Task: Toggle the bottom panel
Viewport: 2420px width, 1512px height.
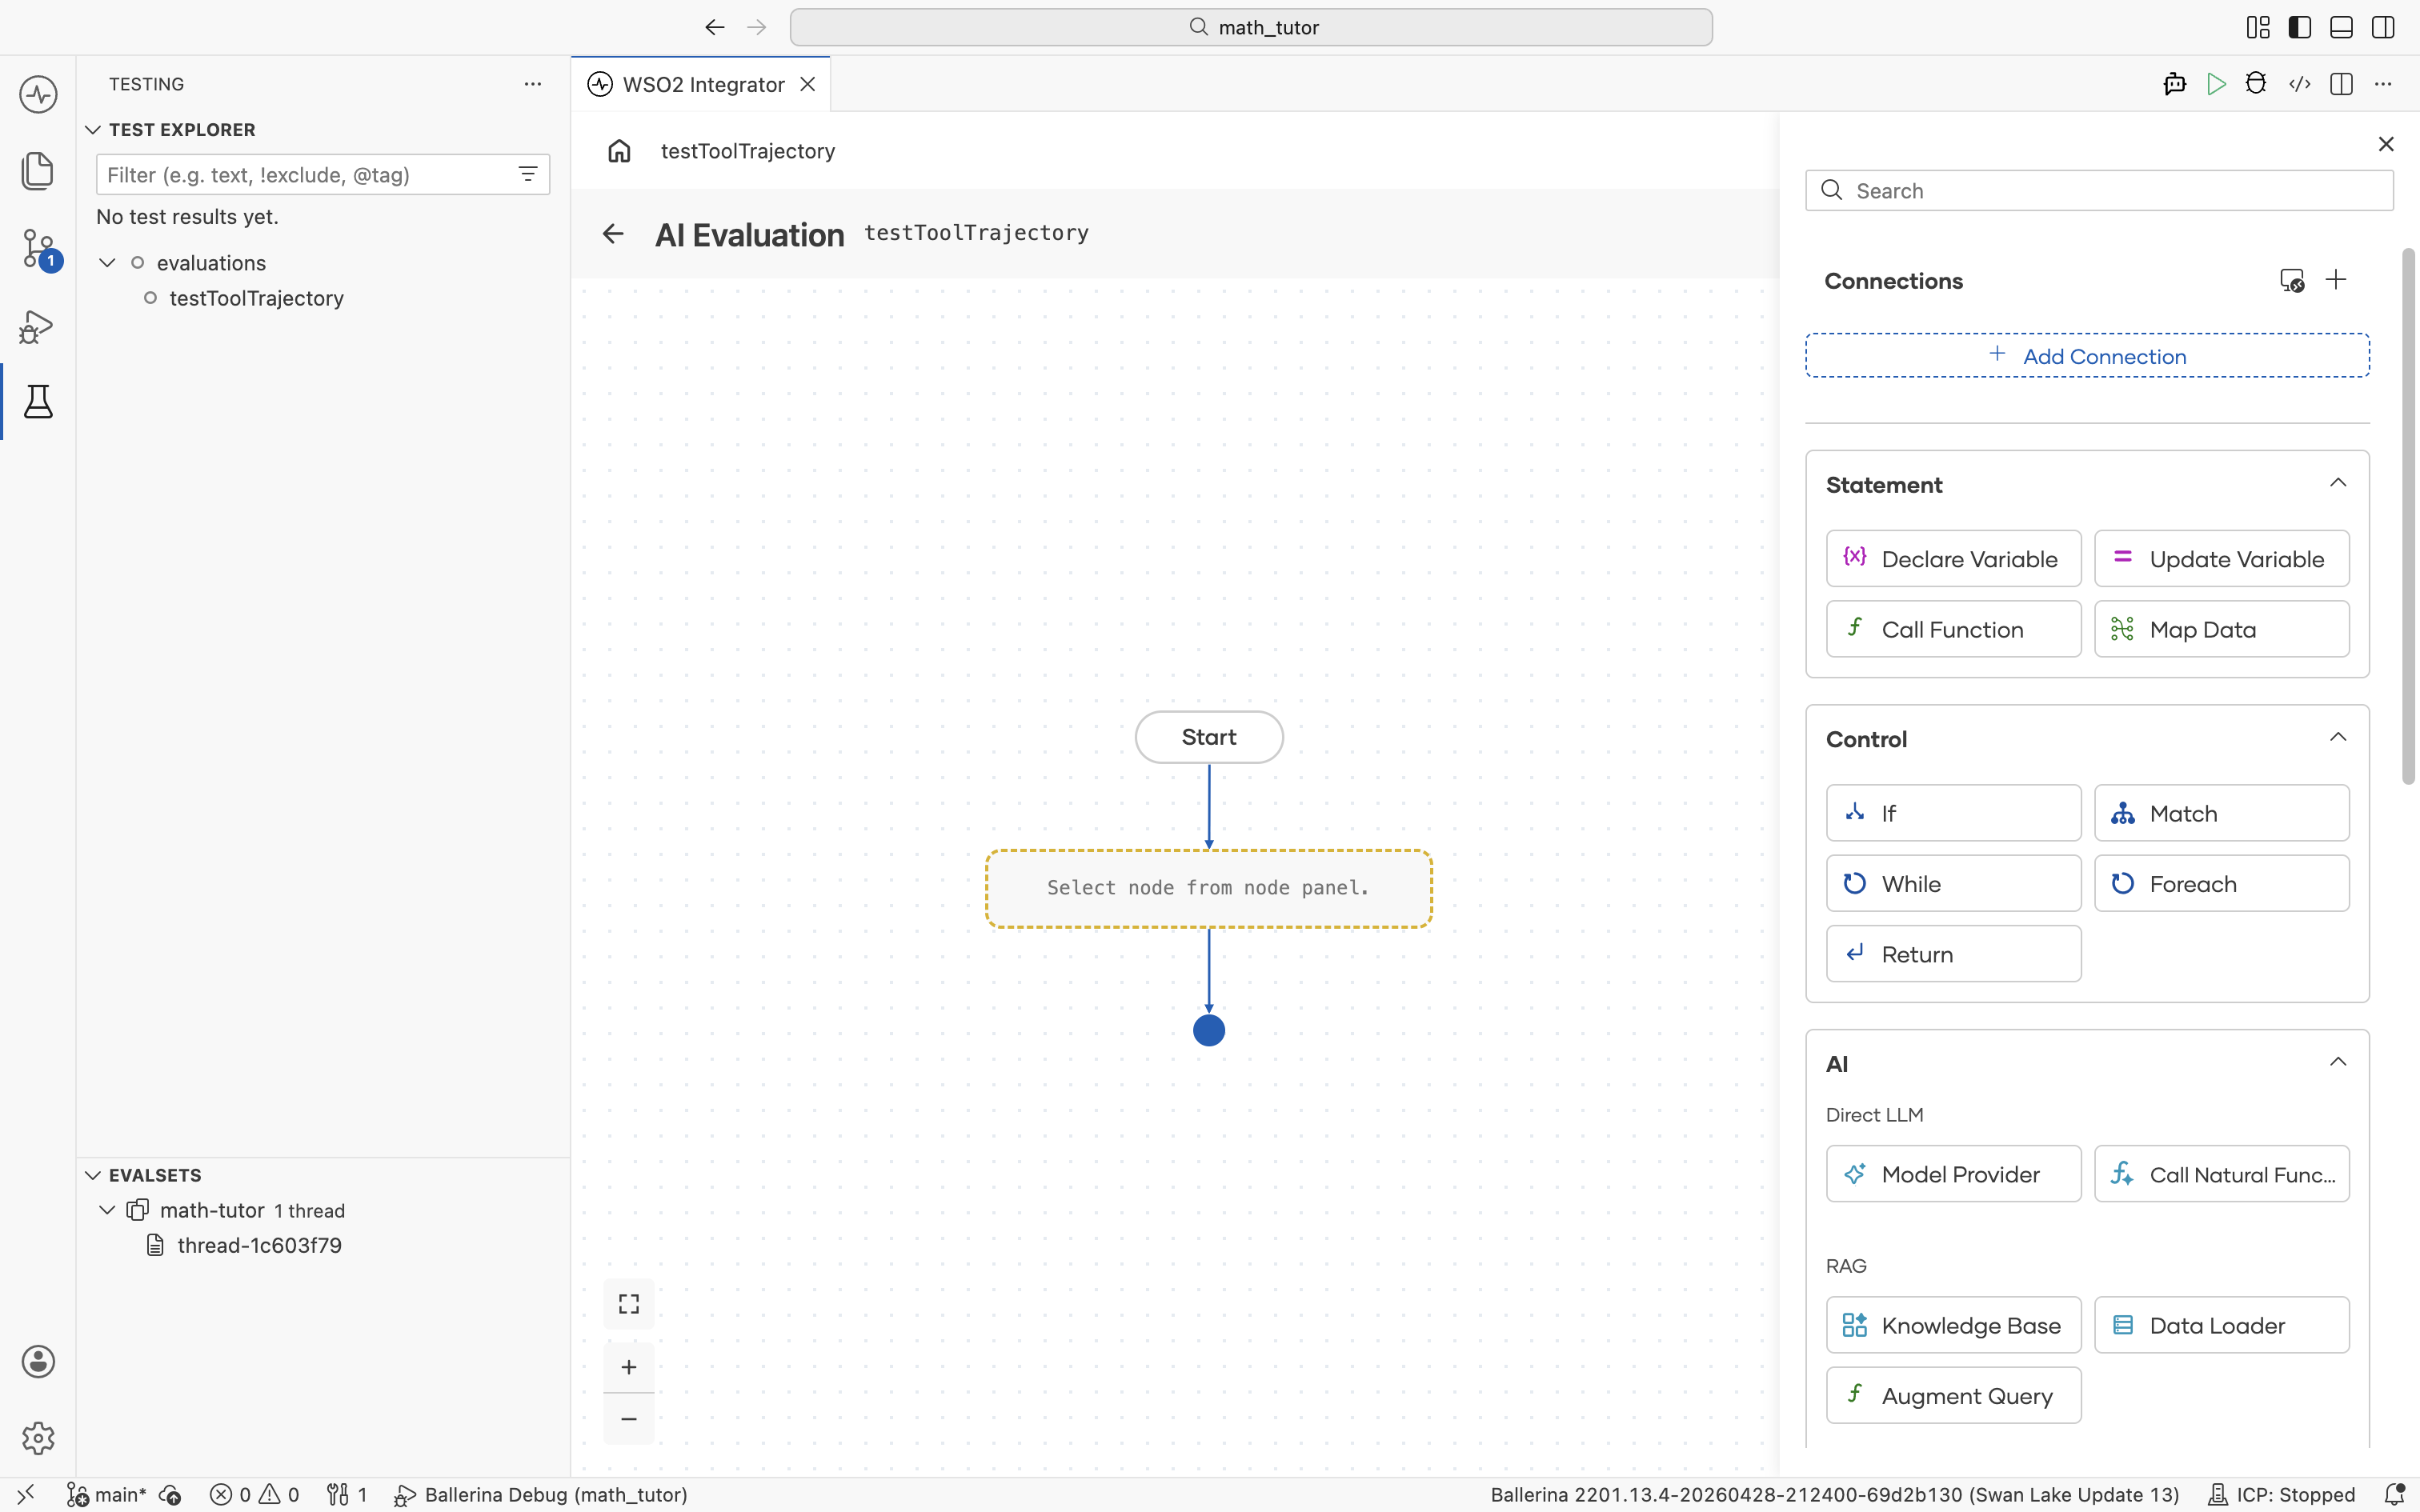Action: [2341, 27]
